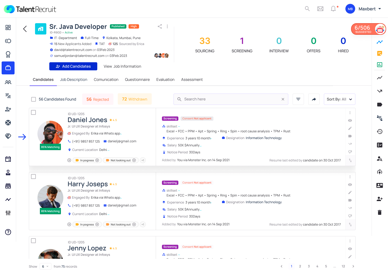
Task: Open the notes icon in right sidebar
Action: 380,53
